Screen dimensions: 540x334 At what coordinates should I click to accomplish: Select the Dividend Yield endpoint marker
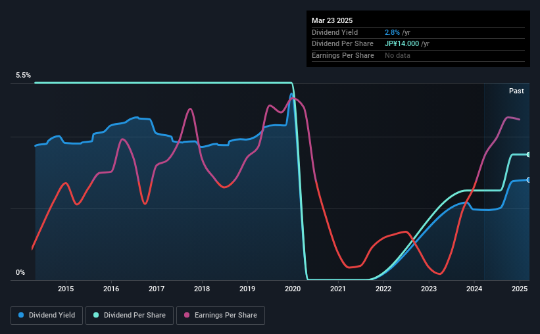(529, 179)
